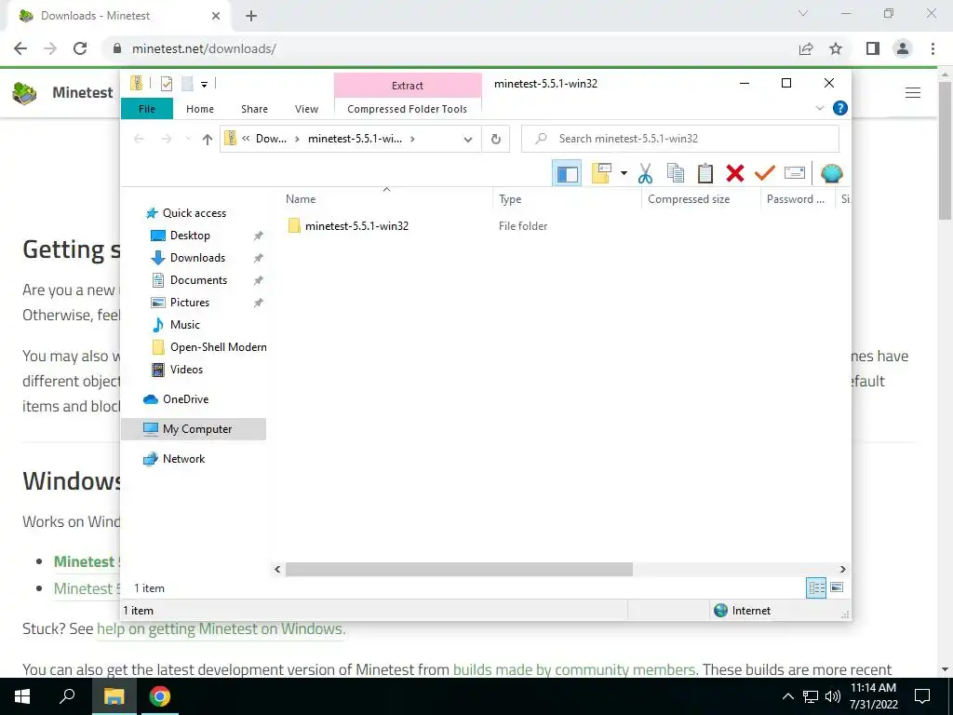Open builds made by community members link
This screenshot has height=715, width=953.
coord(575,669)
